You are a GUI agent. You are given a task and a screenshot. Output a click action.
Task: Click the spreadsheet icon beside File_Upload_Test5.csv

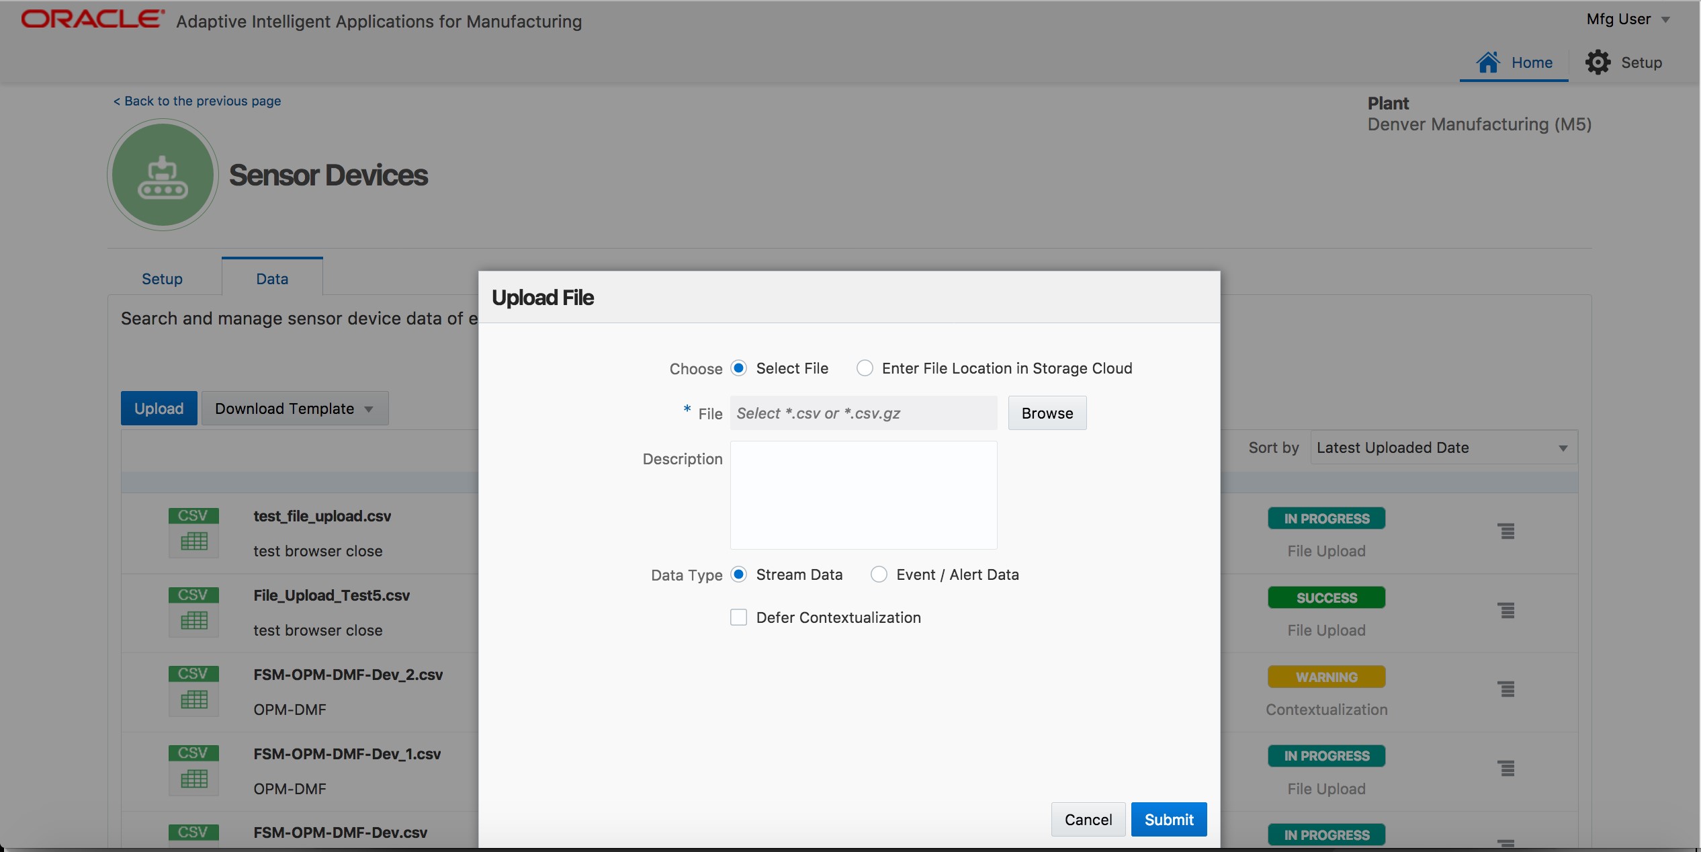(x=193, y=620)
